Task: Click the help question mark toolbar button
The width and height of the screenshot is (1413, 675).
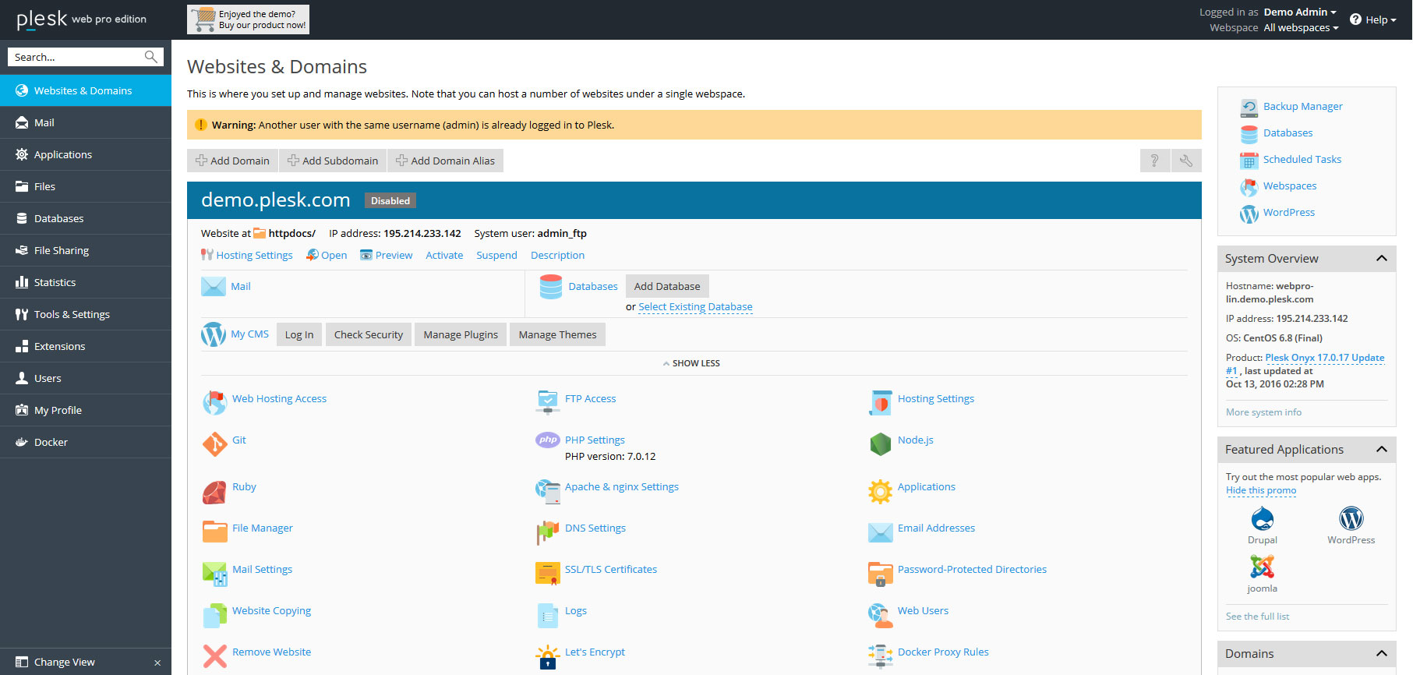Action: (1155, 161)
